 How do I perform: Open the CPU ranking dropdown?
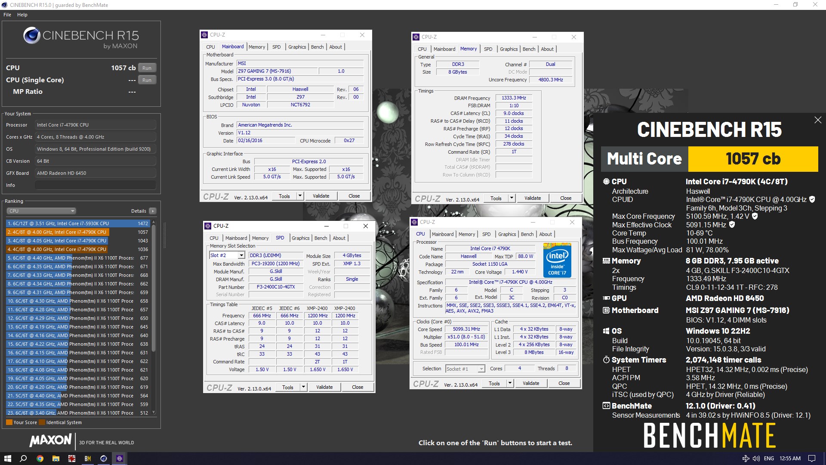click(x=41, y=211)
